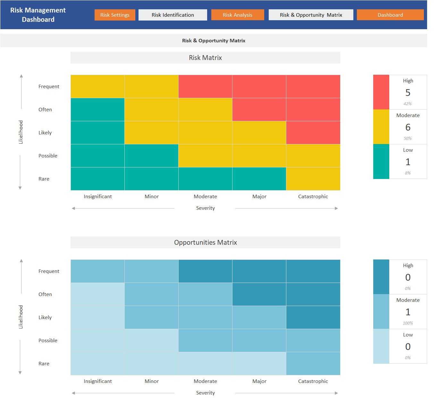The height and width of the screenshot is (399, 438).
Task: Click the Opportunities Matrix section header
Action: [x=205, y=242]
